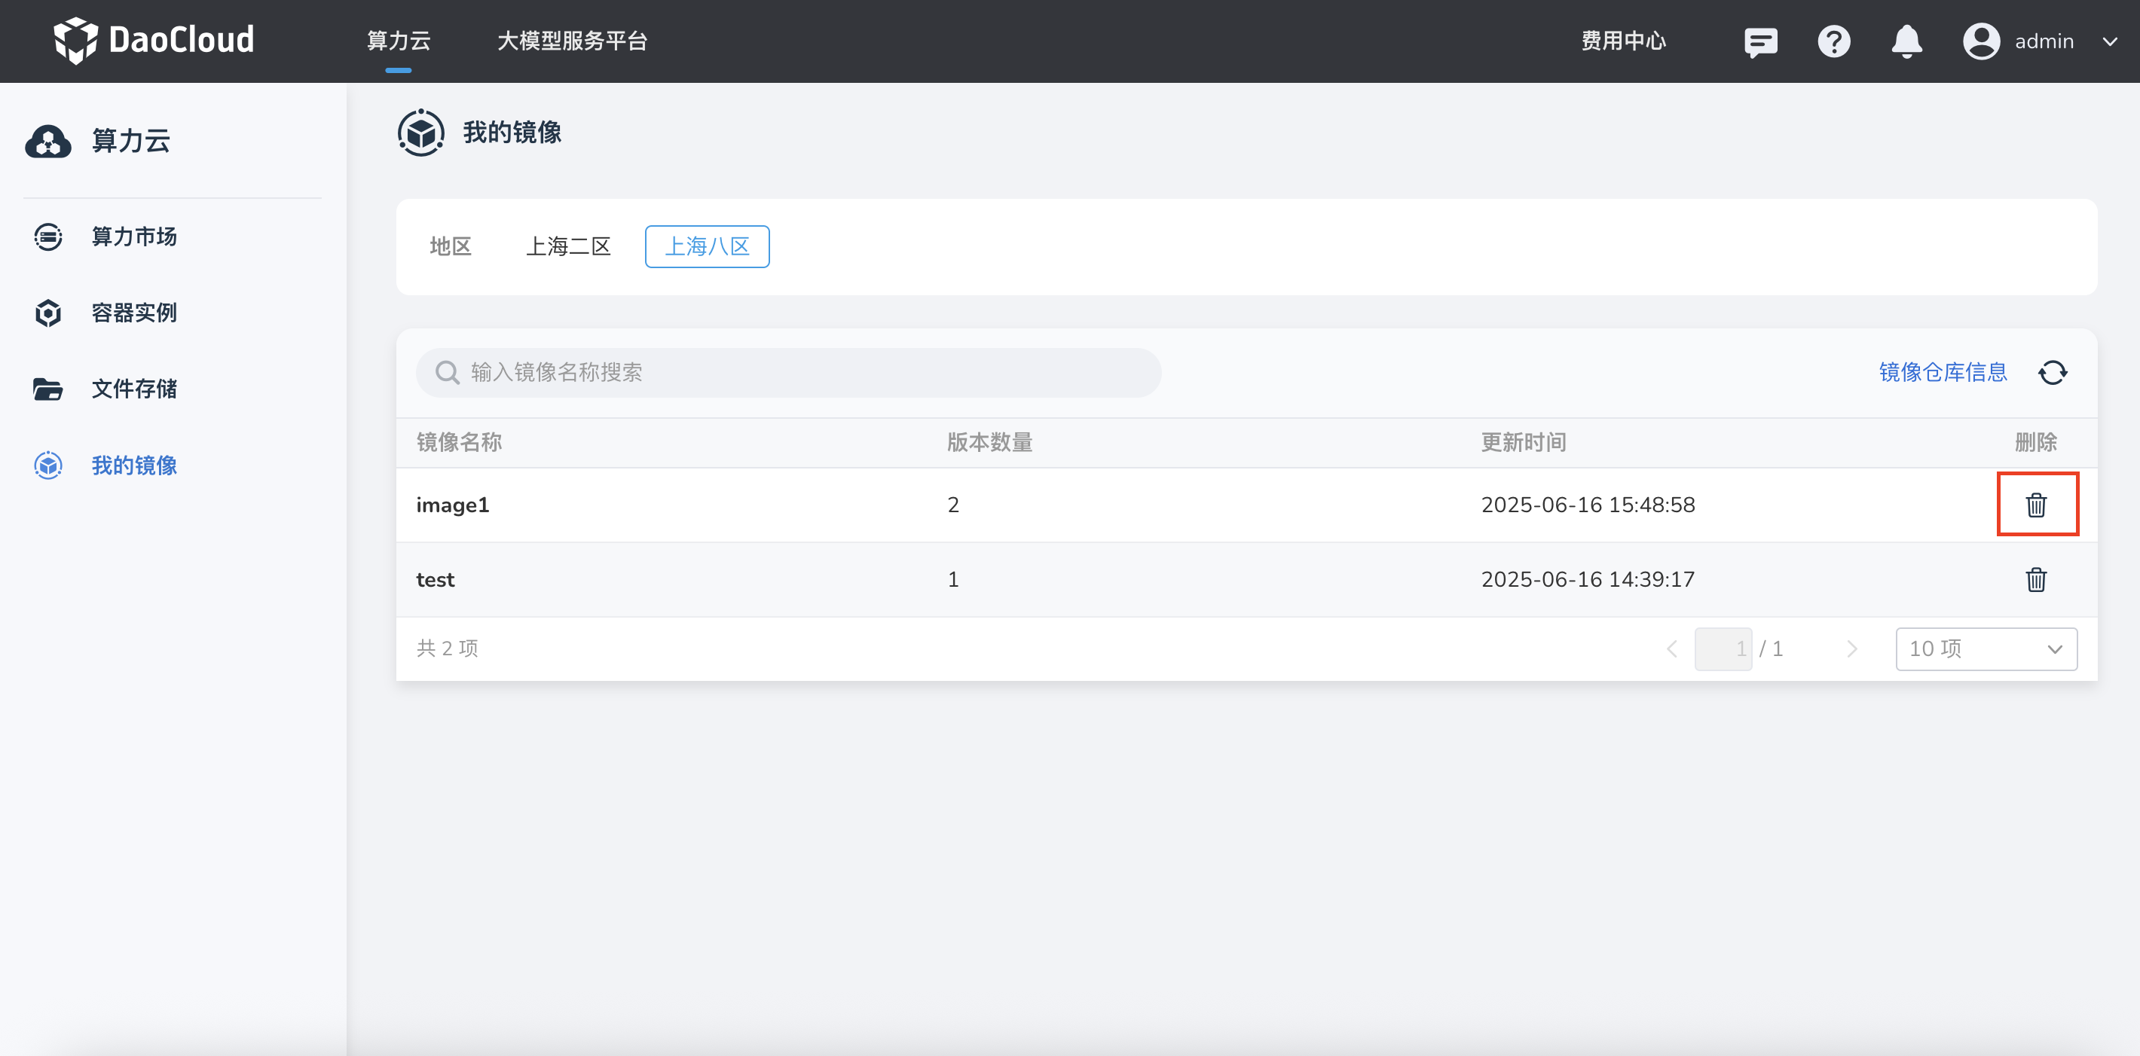Image resolution: width=2140 pixels, height=1056 pixels.
Task: Open 费用中心 in top bar
Action: [1622, 41]
